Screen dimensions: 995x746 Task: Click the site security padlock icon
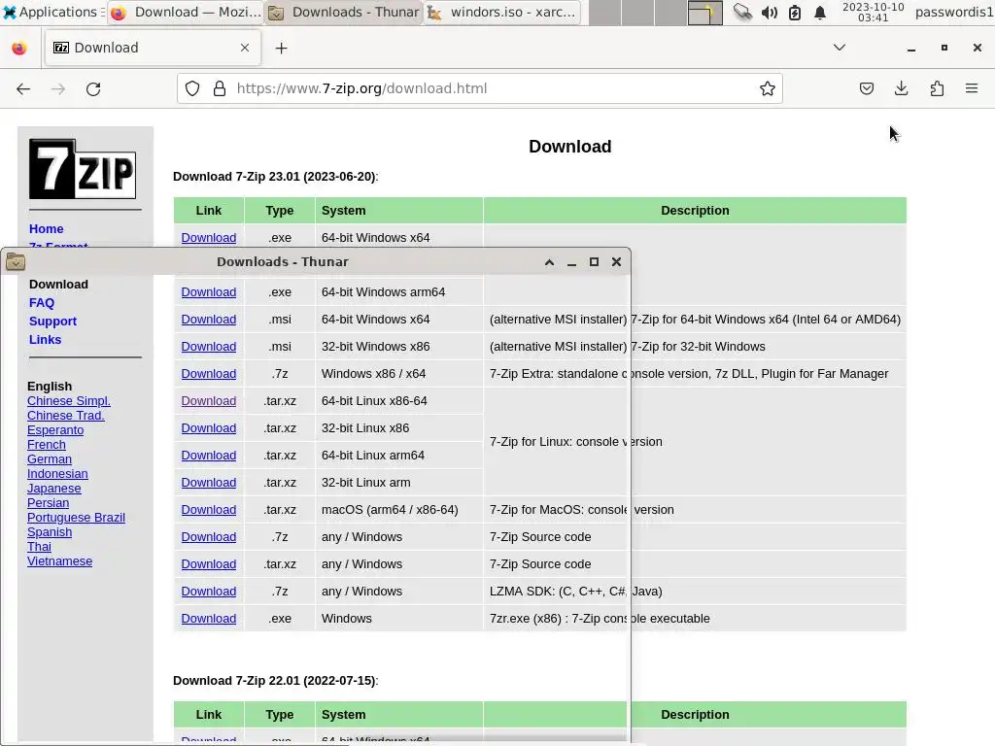pos(220,88)
